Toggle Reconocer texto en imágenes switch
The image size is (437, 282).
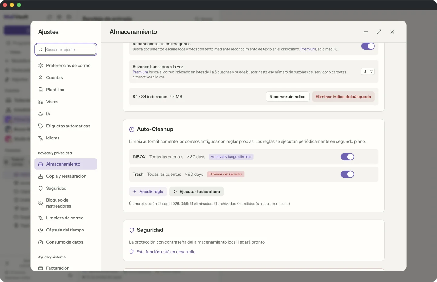368,46
